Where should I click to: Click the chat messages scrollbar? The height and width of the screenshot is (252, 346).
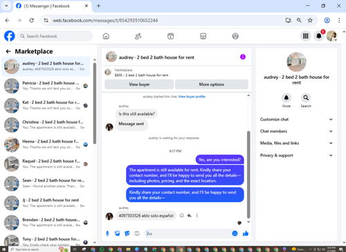coord(248,174)
